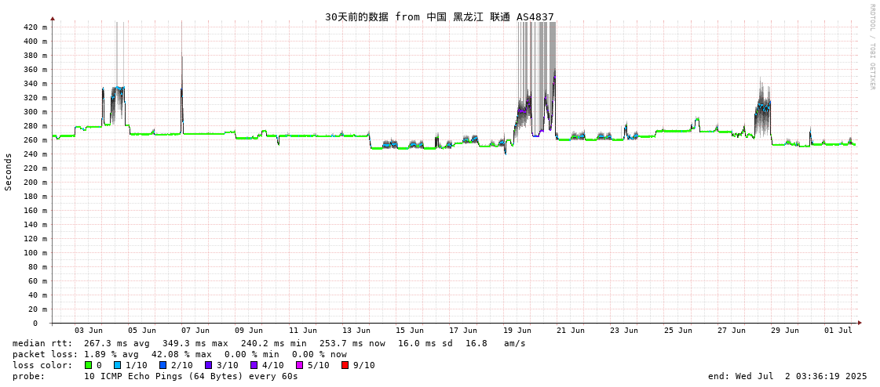The image size is (880, 387).
Task: Click the loss color legend label
Action: [42, 365]
